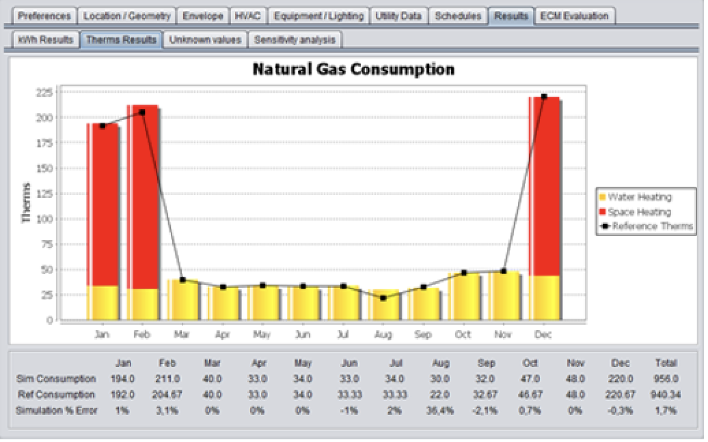Click the red Space Heating legend swatch
This screenshot has height=442, width=708.
pos(602,212)
